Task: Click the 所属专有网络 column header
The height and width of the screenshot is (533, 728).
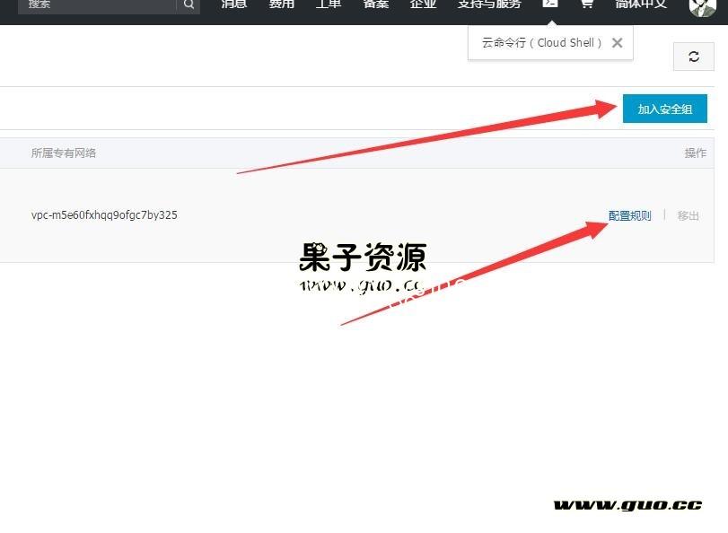Action: pos(63,153)
